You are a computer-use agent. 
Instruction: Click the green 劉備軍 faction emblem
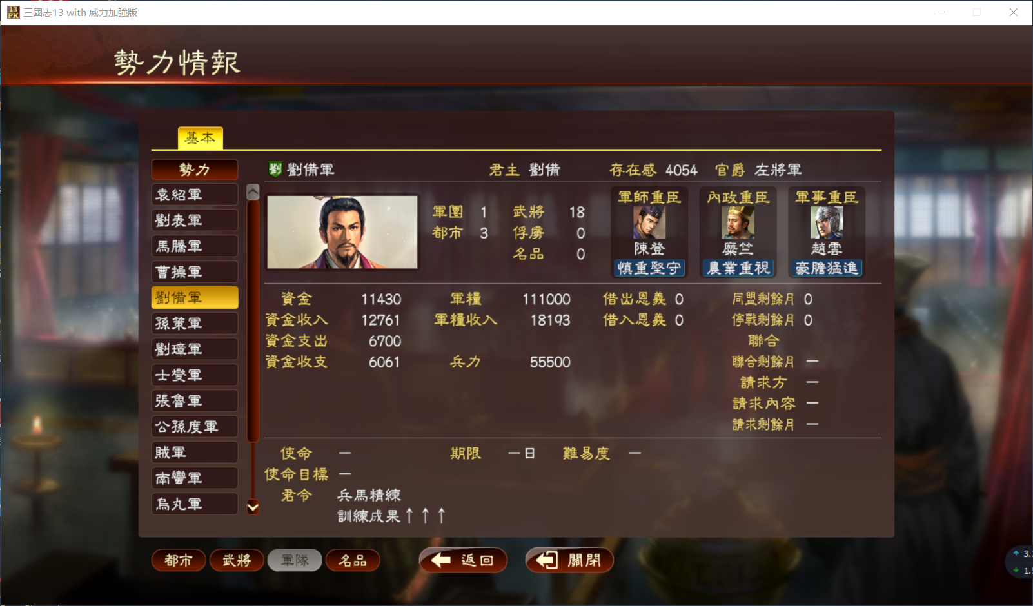point(275,169)
